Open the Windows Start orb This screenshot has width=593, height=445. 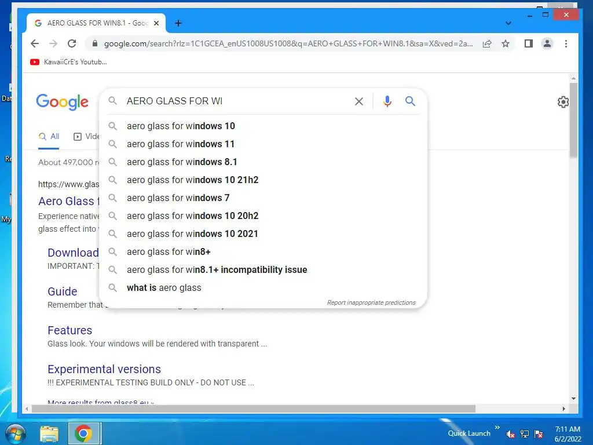pyautogui.click(x=16, y=433)
